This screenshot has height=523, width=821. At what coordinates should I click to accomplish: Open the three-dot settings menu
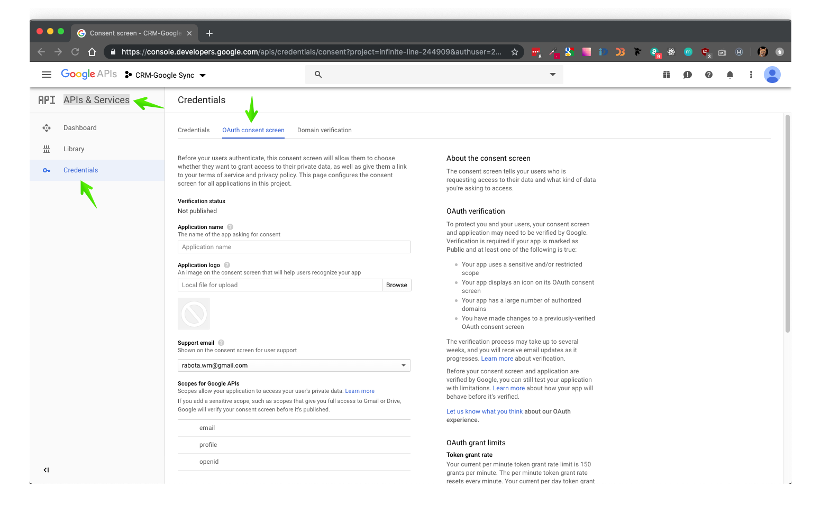(x=751, y=75)
